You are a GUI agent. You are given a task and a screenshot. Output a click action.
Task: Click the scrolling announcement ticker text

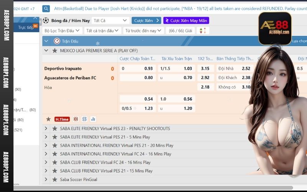[x=180, y=8]
